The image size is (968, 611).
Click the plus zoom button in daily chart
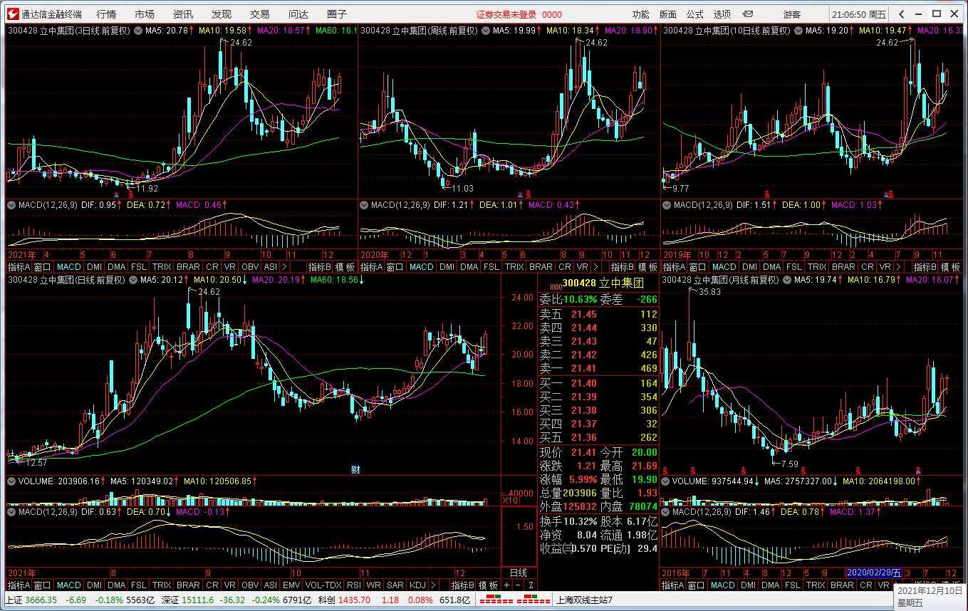pyautogui.click(x=507, y=585)
